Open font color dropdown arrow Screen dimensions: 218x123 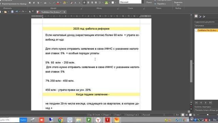click(61, 3)
